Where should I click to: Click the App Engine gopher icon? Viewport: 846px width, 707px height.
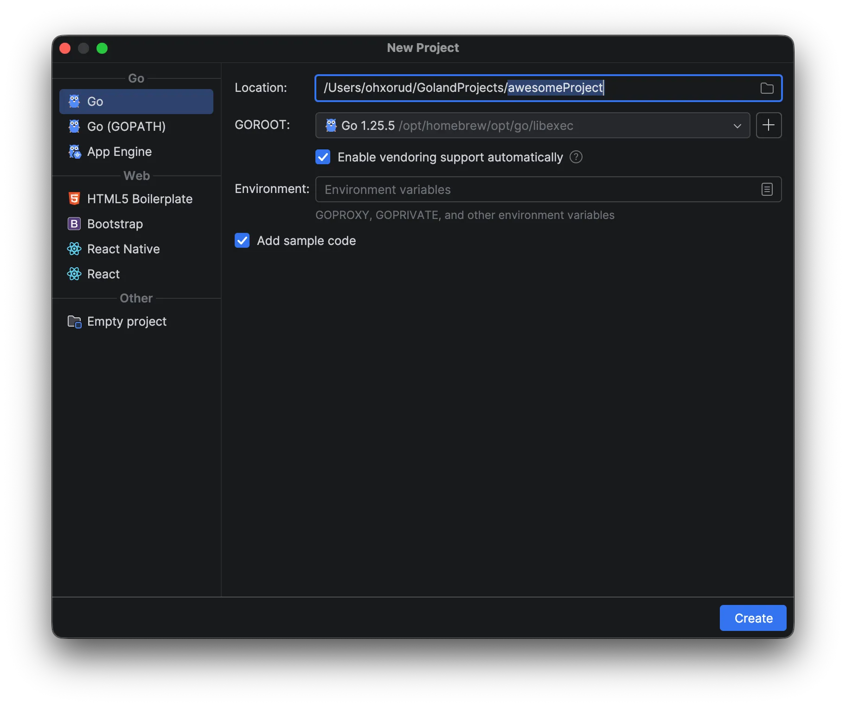74,152
